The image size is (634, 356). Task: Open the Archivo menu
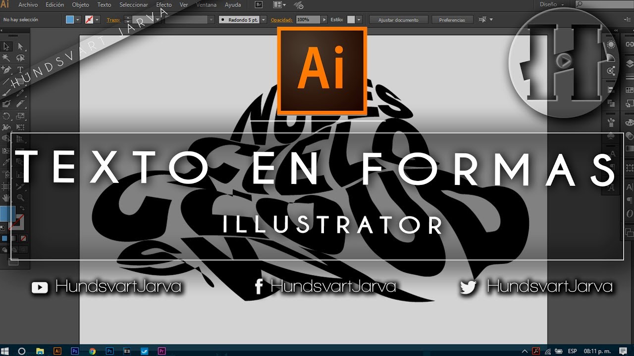click(28, 5)
